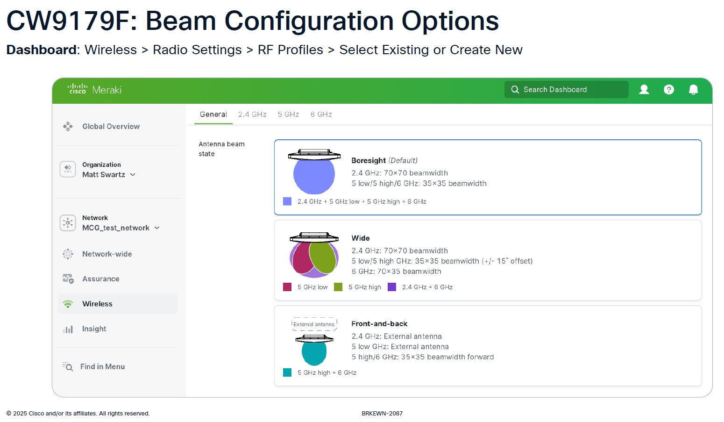
Task: Select the Wide beam state option
Action: point(488,260)
